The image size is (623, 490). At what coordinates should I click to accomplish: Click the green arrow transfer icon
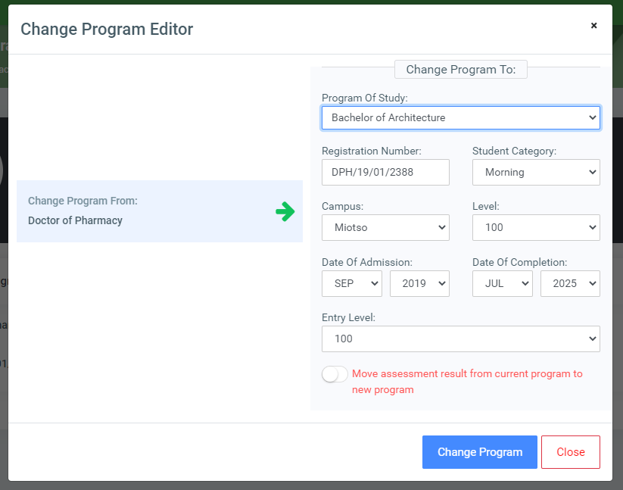pyautogui.click(x=285, y=211)
